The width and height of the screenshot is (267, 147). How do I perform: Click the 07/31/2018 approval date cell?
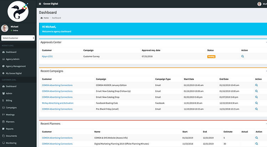[147, 56]
